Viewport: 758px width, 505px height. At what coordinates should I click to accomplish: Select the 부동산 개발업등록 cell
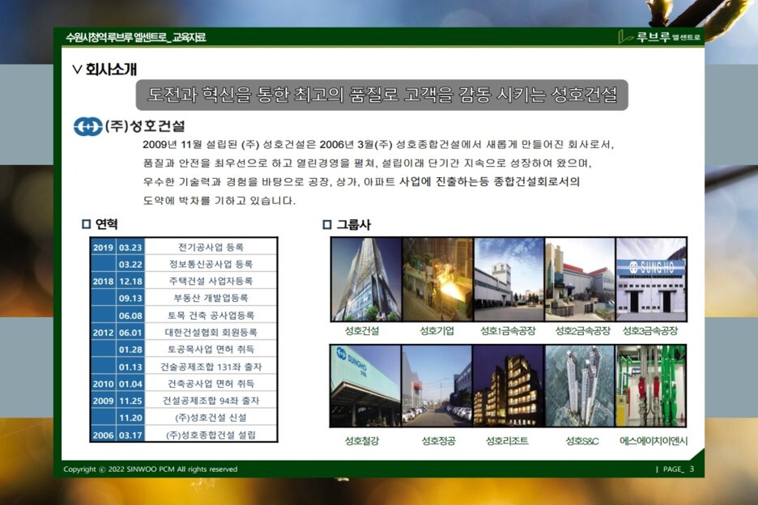pyautogui.click(x=211, y=298)
